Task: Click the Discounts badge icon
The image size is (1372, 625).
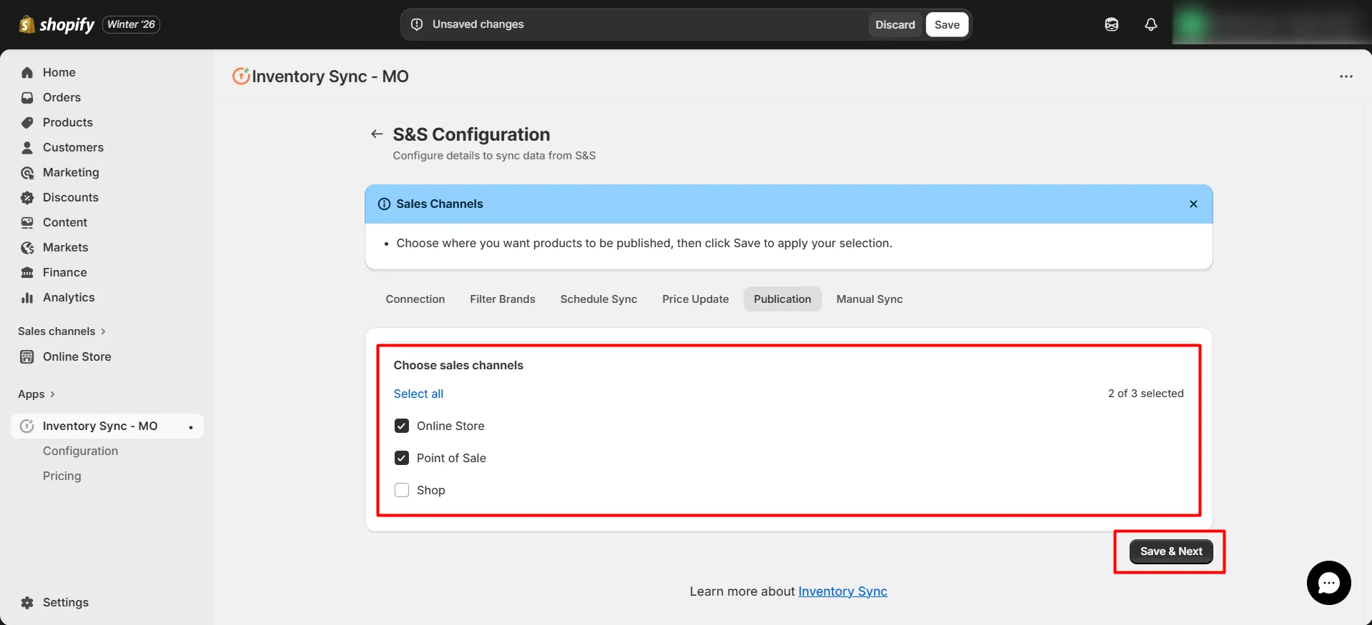Action: [x=27, y=197]
